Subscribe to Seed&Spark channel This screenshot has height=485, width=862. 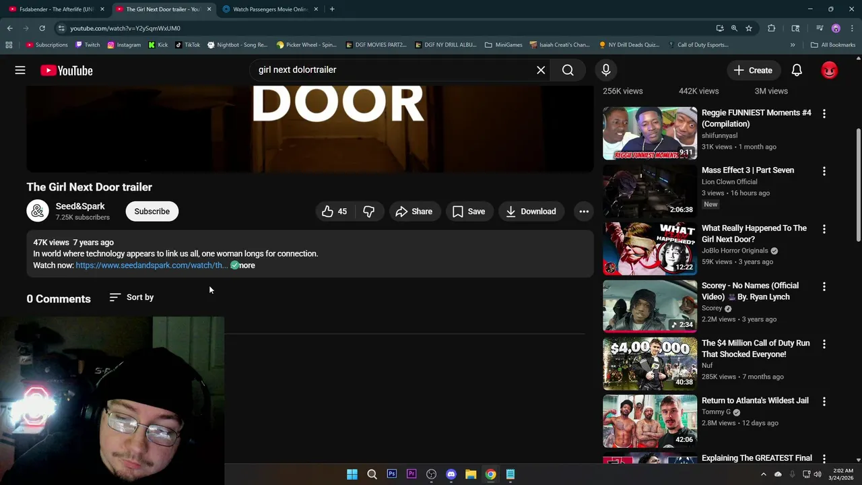pos(152,212)
